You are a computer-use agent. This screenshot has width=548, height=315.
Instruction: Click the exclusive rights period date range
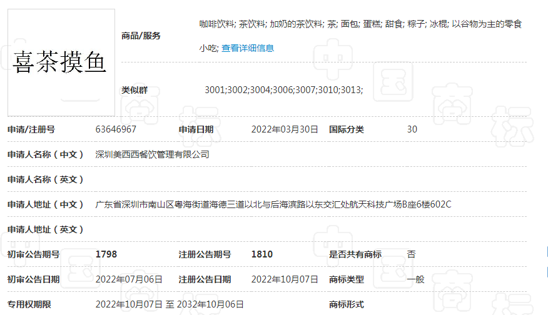[169, 304]
